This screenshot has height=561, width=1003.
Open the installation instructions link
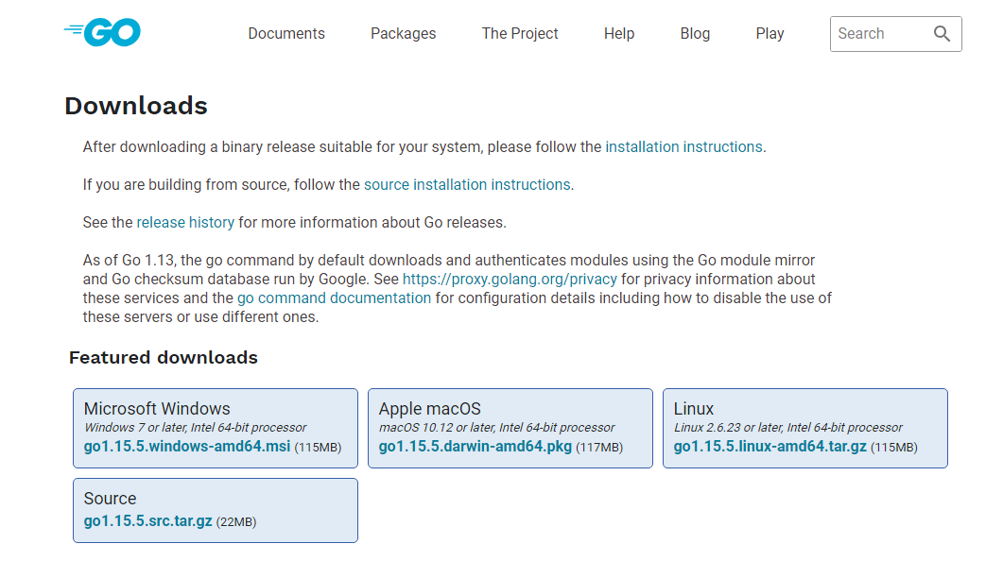point(683,147)
